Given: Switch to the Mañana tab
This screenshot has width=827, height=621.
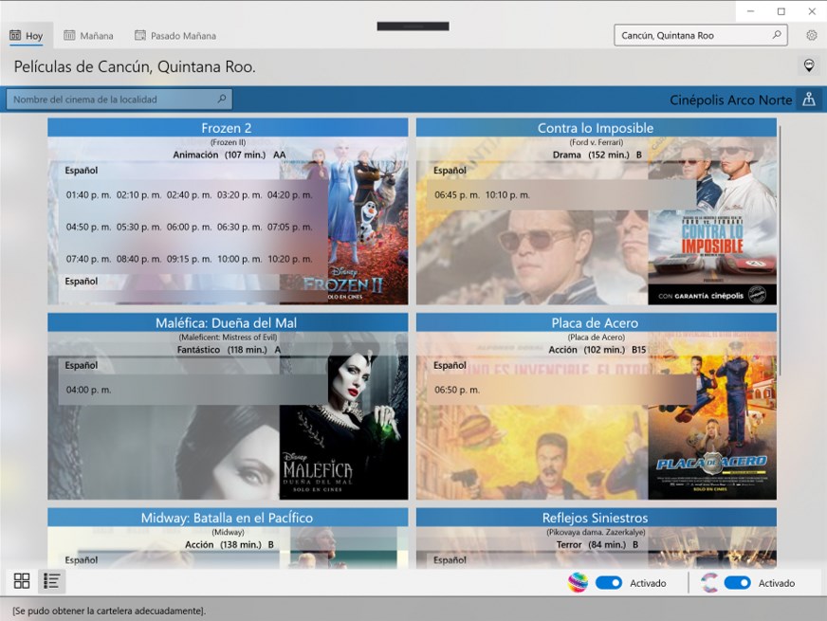Looking at the screenshot, I should click(x=88, y=35).
